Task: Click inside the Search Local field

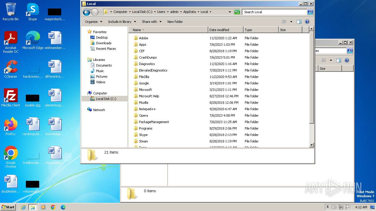Action: (x=275, y=12)
